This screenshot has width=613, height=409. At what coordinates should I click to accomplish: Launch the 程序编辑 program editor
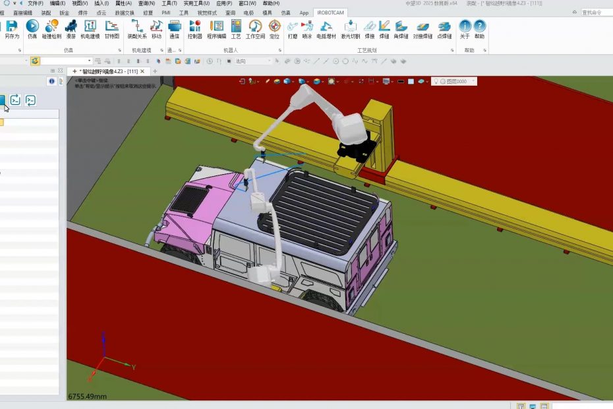tap(216, 29)
